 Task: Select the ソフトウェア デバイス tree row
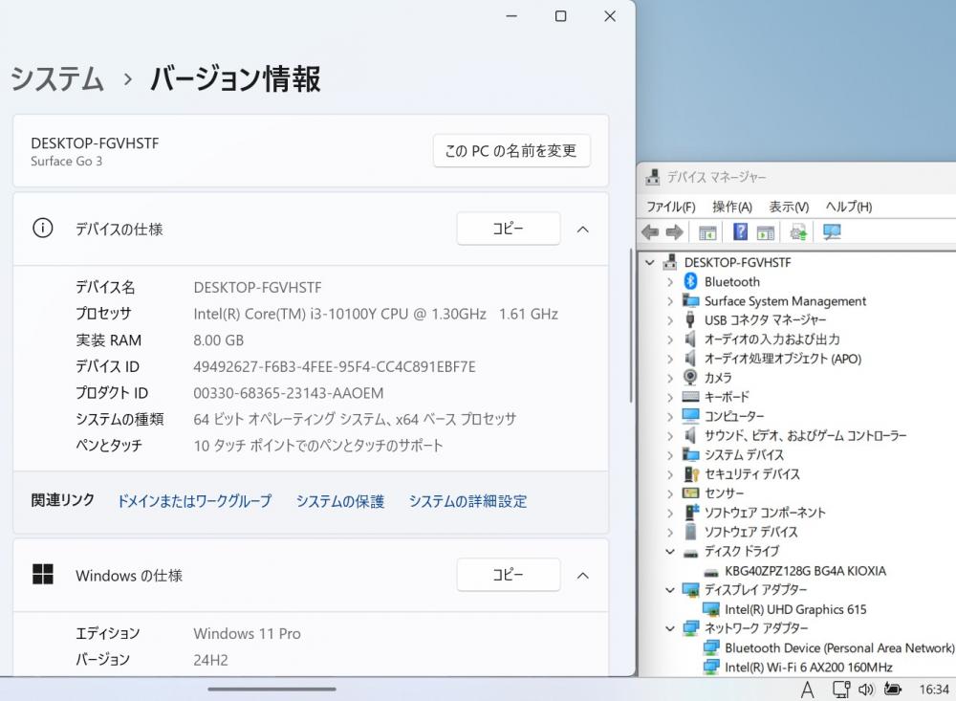[750, 532]
